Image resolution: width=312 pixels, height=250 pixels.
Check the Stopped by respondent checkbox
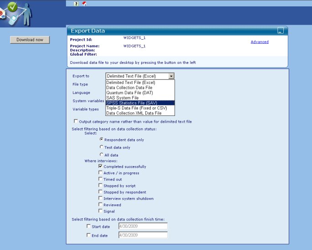coord(101,192)
